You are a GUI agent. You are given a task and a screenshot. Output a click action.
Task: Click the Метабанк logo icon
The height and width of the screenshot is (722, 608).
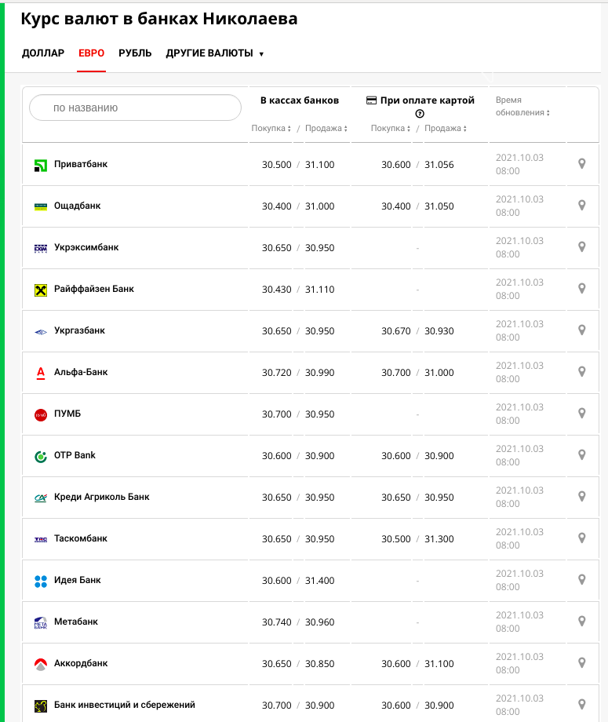(x=41, y=622)
